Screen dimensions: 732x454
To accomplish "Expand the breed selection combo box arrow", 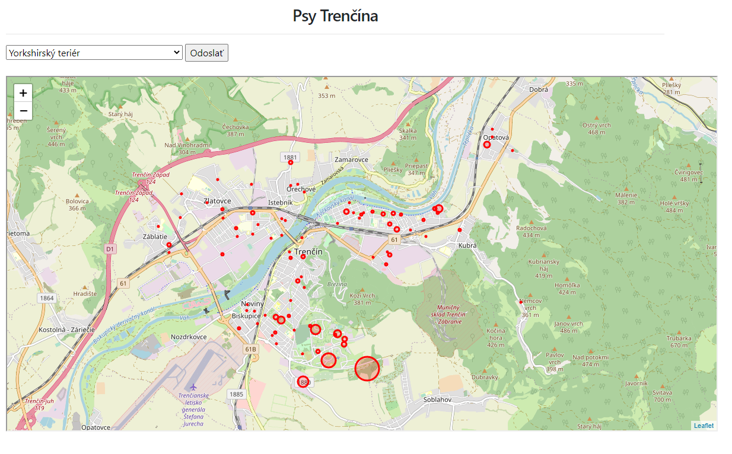I will 175,52.
